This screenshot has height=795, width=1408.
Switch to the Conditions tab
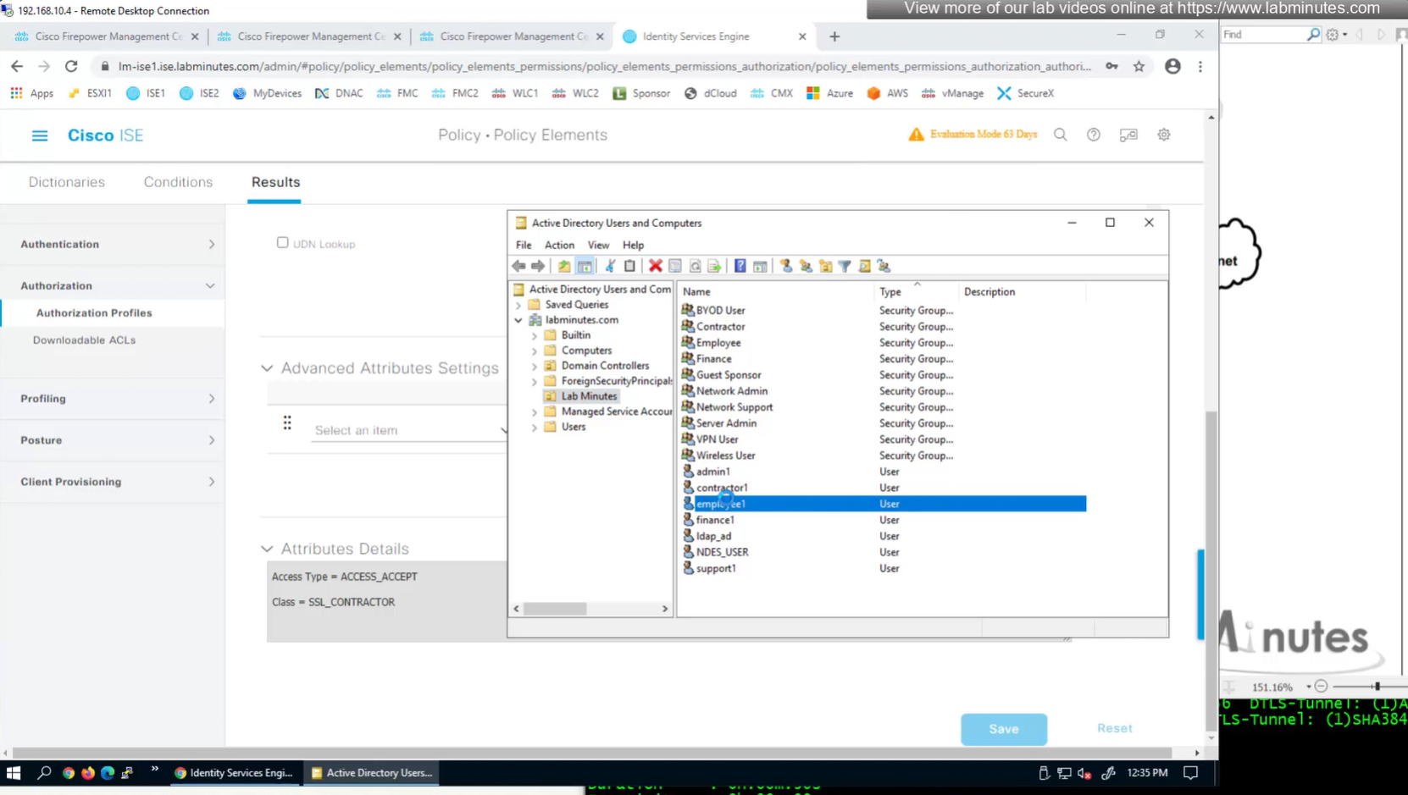click(178, 182)
